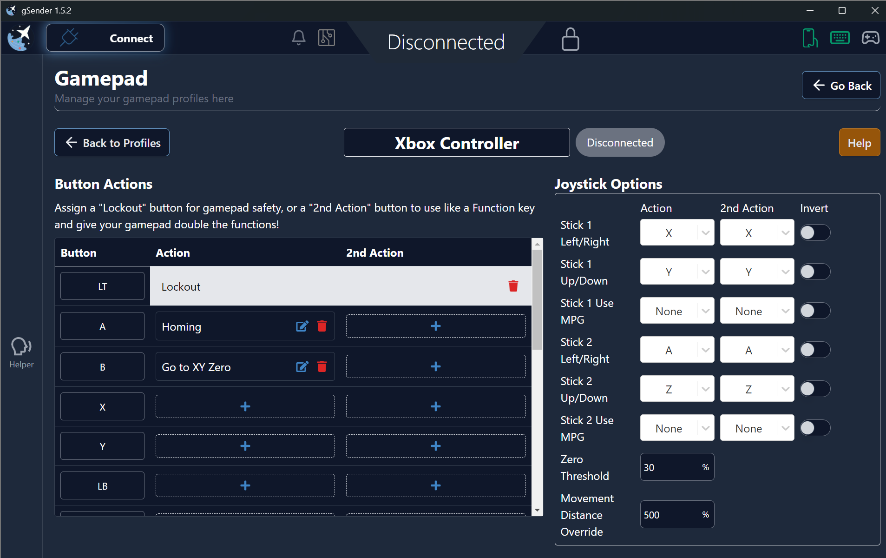Toggle Invert for Stick 1 Use MPG

(x=815, y=311)
